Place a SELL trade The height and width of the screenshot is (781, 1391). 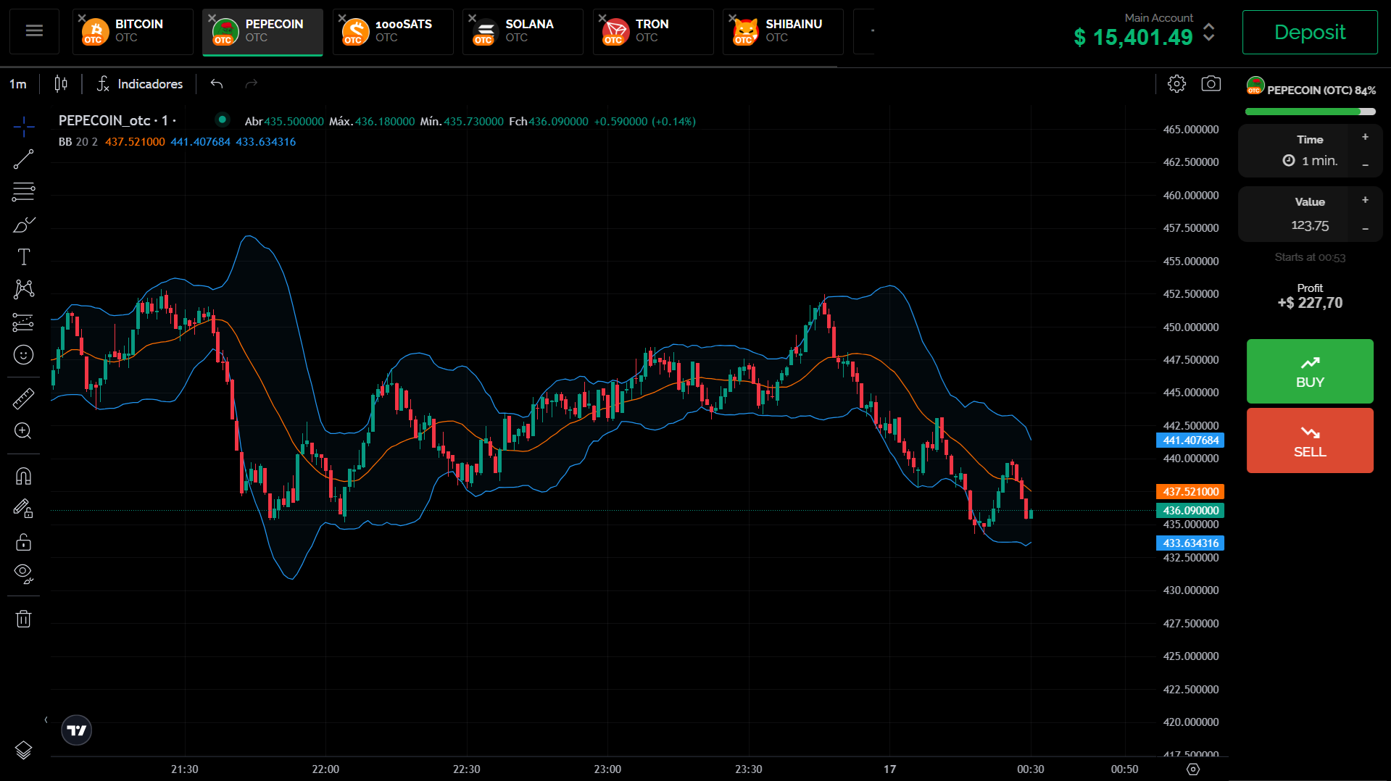click(1310, 440)
